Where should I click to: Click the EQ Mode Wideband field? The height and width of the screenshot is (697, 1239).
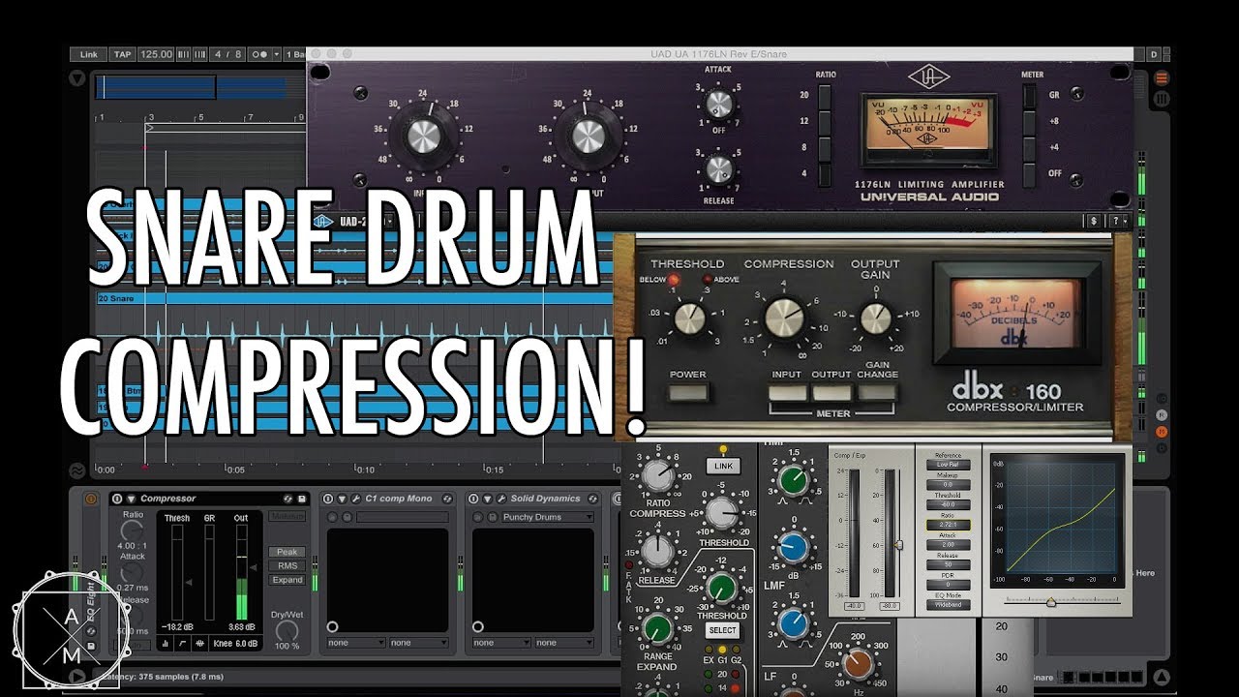tap(948, 605)
